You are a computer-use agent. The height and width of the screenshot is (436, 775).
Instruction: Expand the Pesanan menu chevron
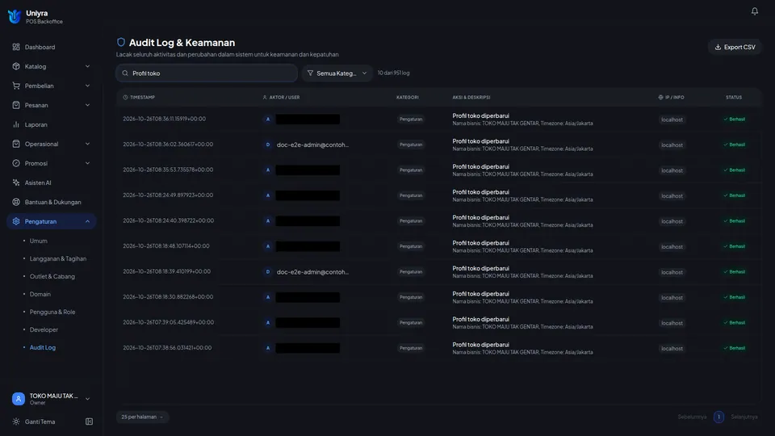click(x=87, y=105)
